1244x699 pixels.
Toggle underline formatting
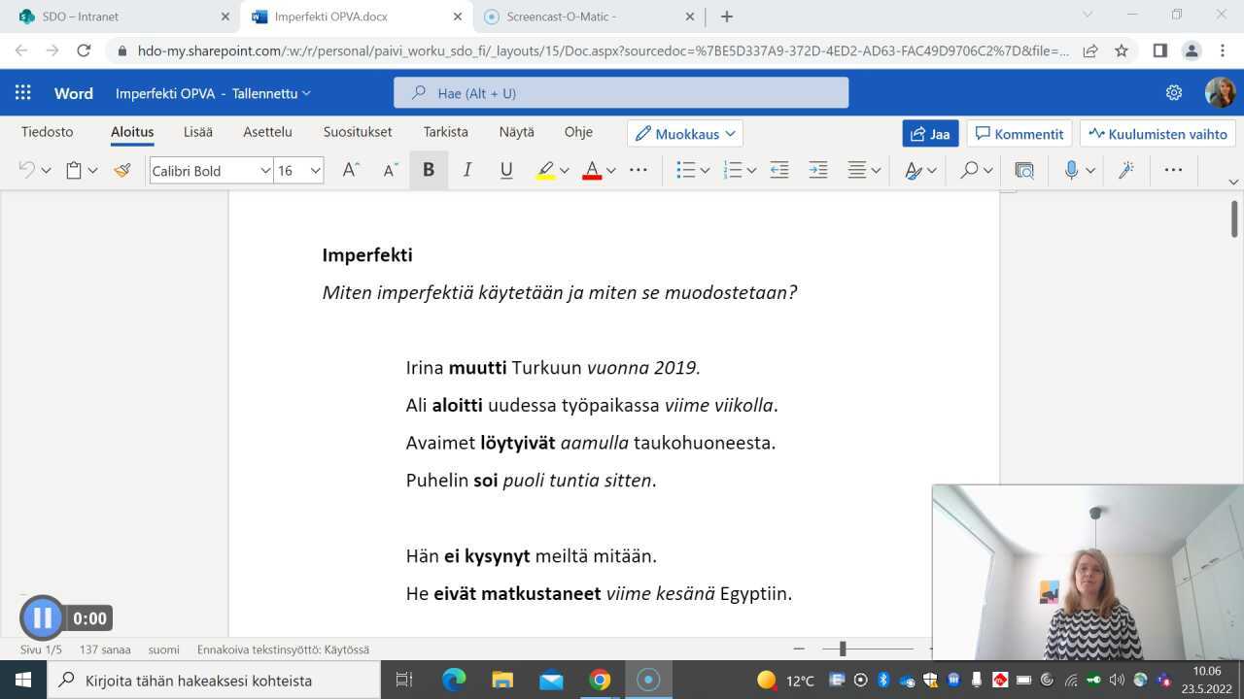(x=505, y=170)
